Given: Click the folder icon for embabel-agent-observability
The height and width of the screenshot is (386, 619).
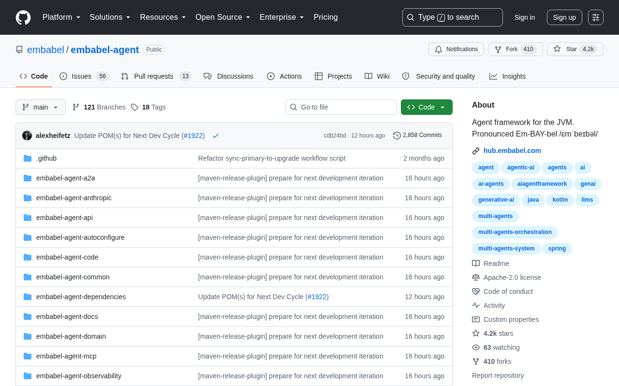Looking at the screenshot, I should point(28,376).
